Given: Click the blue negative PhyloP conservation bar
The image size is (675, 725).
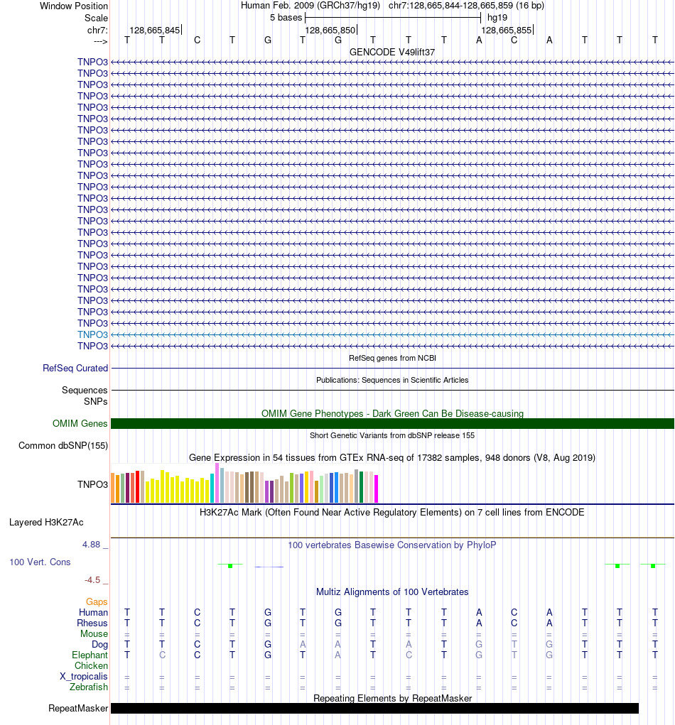Looking at the screenshot, I should click(269, 567).
